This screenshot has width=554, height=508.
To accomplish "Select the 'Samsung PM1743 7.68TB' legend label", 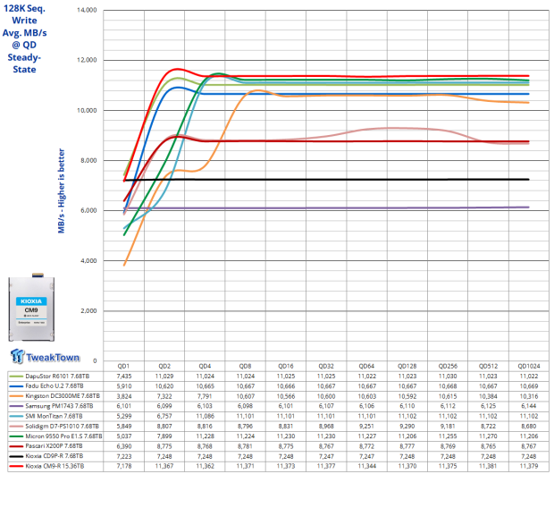I will click(59, 406).
